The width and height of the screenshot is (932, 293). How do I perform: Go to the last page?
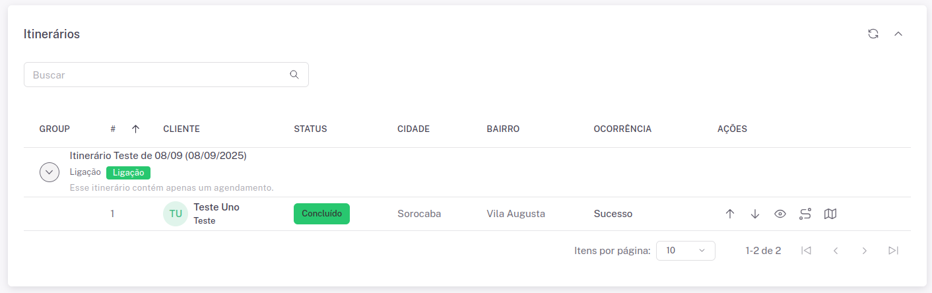coord(893,251)
